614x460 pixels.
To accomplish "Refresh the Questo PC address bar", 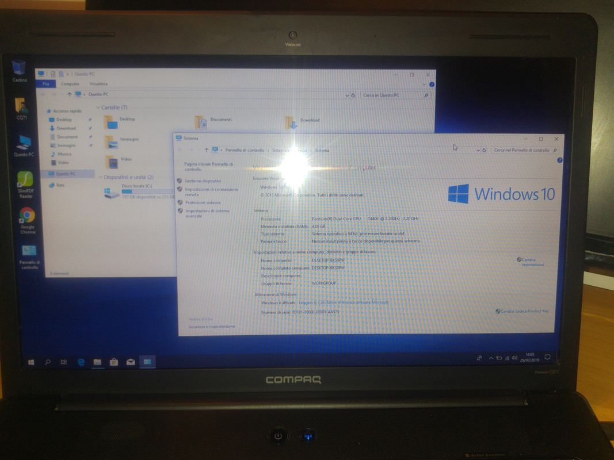I will pyautogui.click(x=353, y=95).
